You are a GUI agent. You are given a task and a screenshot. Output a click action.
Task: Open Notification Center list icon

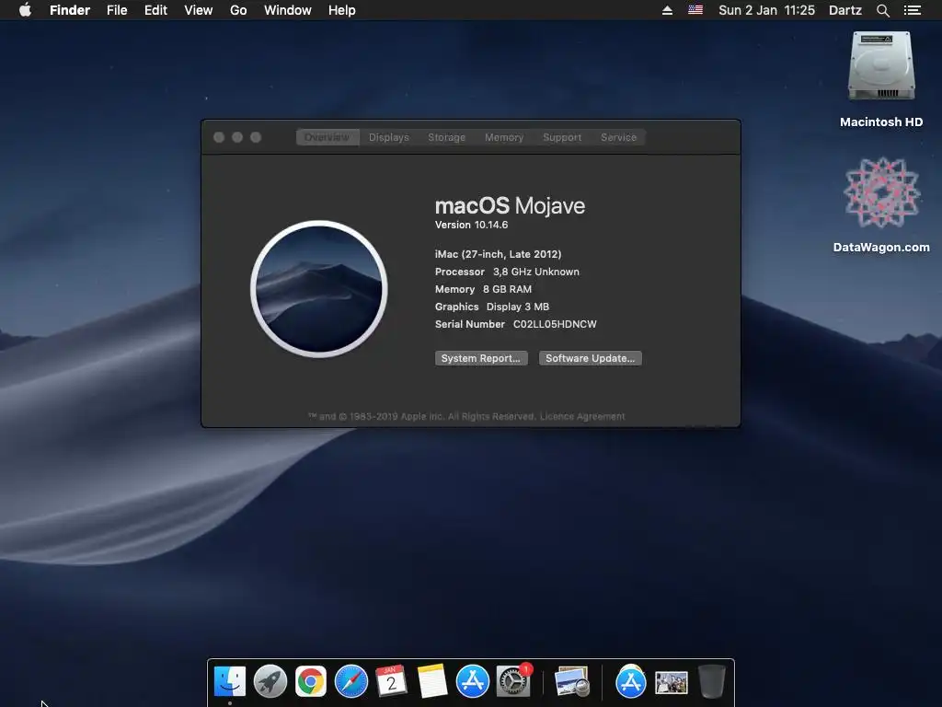click(x=913, y=10)
